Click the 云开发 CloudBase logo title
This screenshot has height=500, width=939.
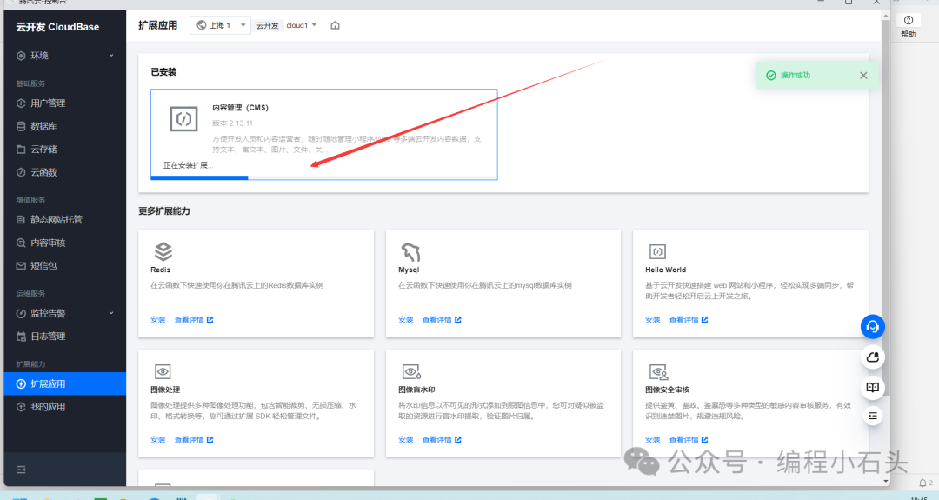tap(57, 27)
